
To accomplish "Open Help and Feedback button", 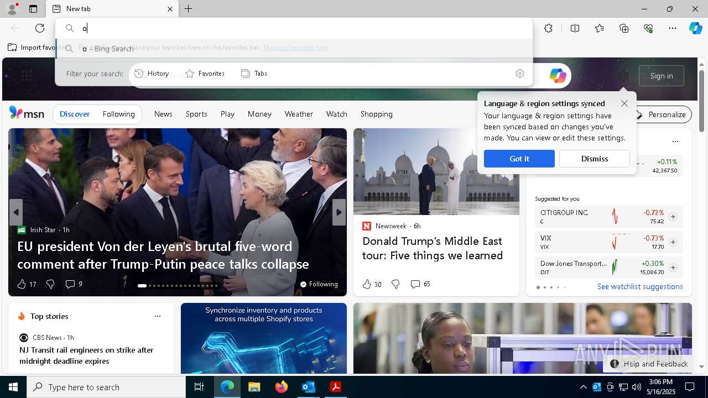I will (x=649, y=364).
